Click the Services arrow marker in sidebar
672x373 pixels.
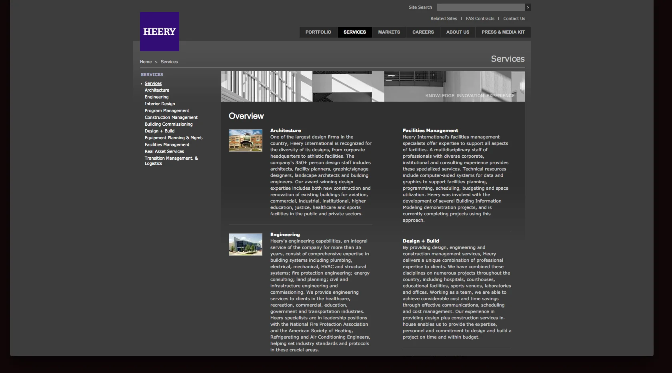coord(141,84)
